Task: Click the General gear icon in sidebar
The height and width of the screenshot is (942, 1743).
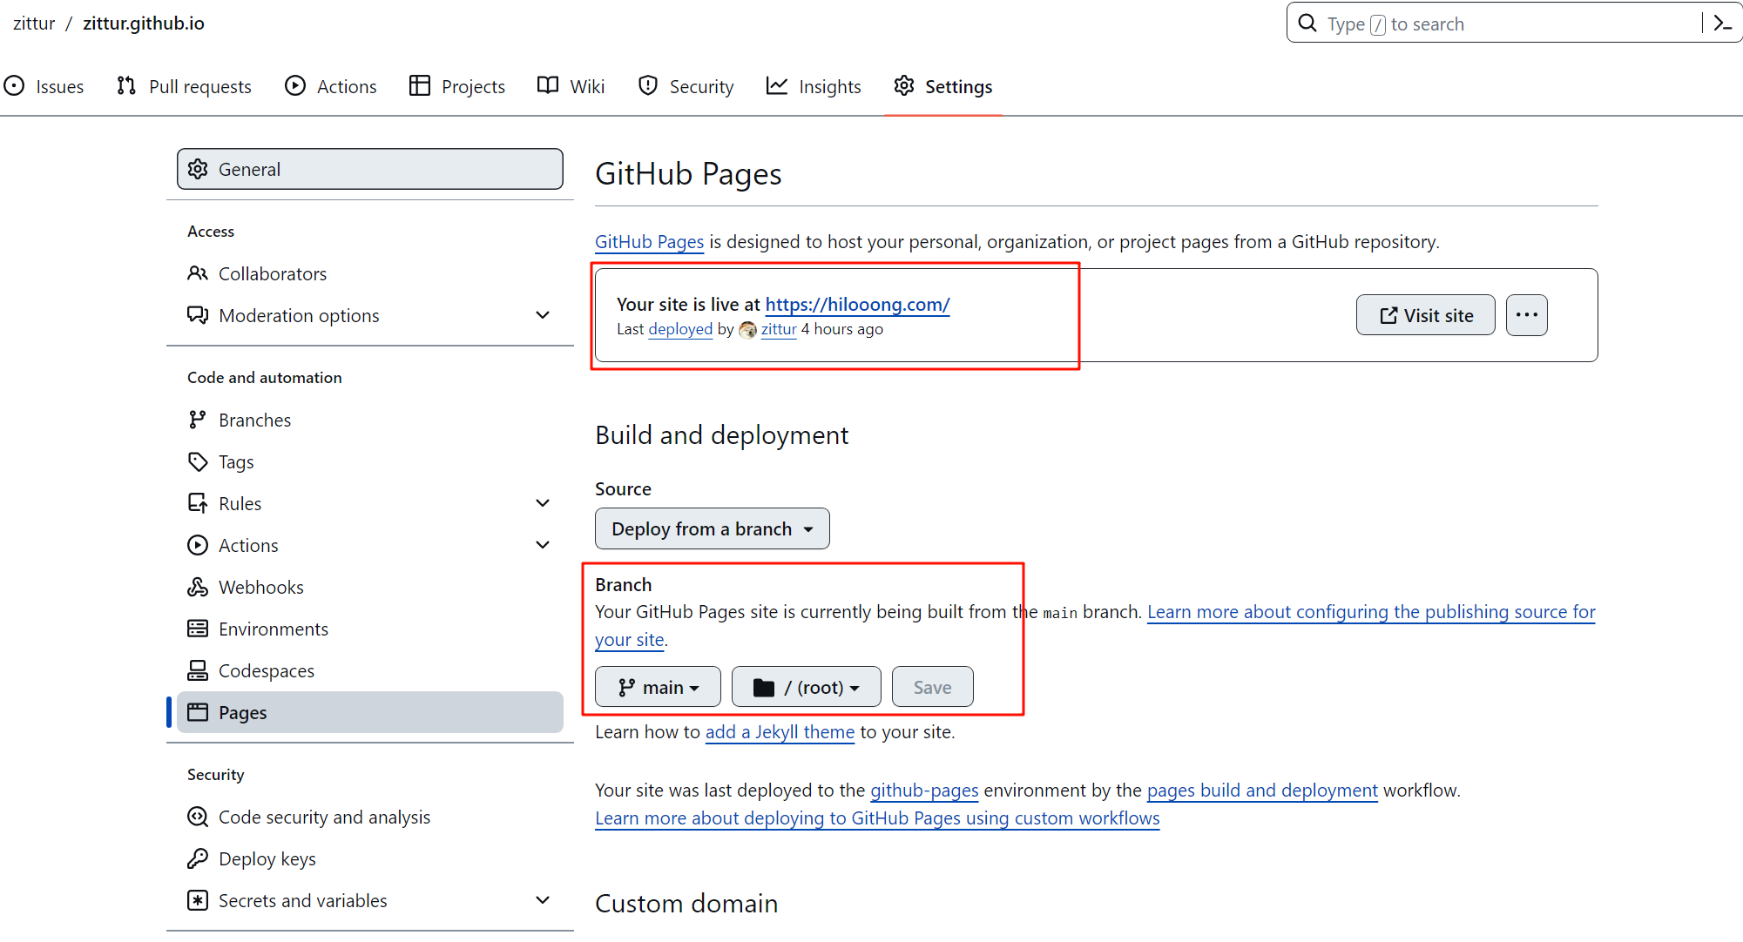Action: point(198,169)
